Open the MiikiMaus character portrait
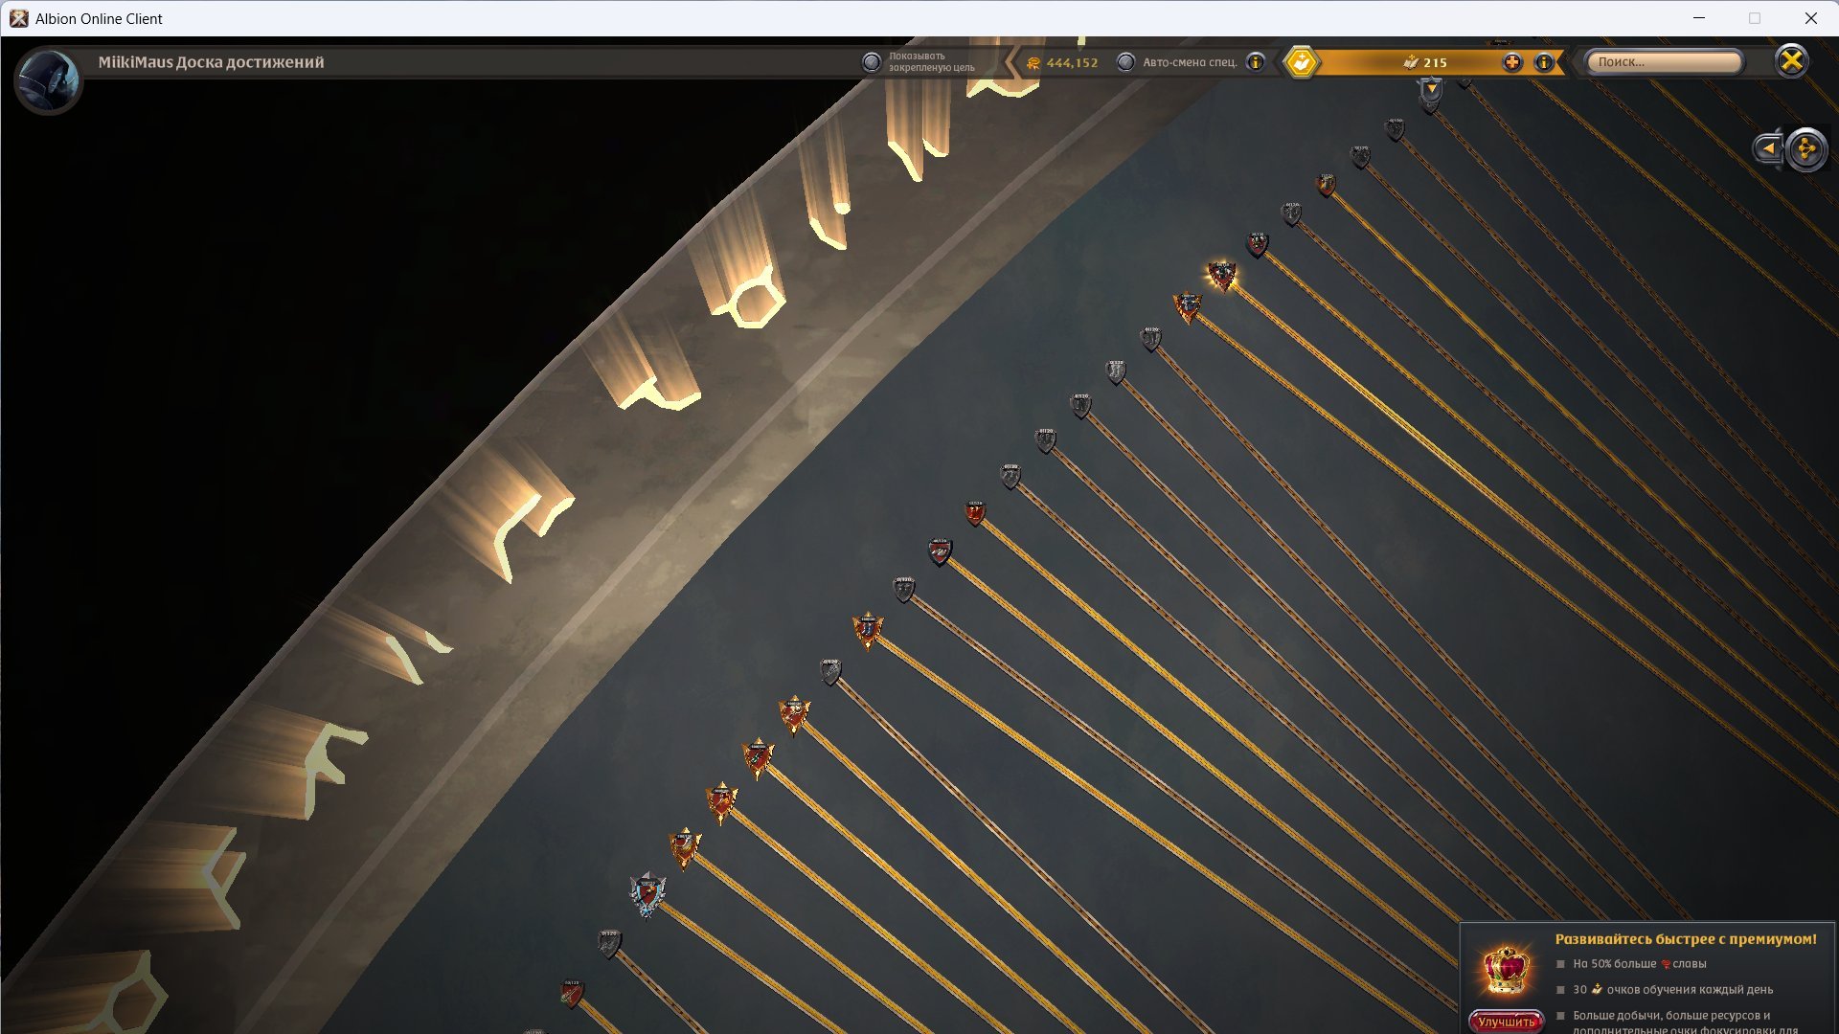This screenshot has width=1839, height=1034. click(x=48, y=79)
